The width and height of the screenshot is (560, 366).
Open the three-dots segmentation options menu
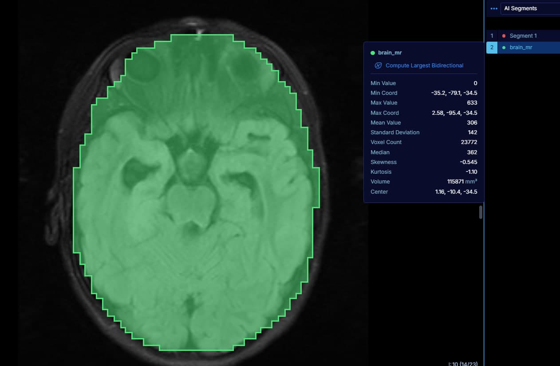493,8
